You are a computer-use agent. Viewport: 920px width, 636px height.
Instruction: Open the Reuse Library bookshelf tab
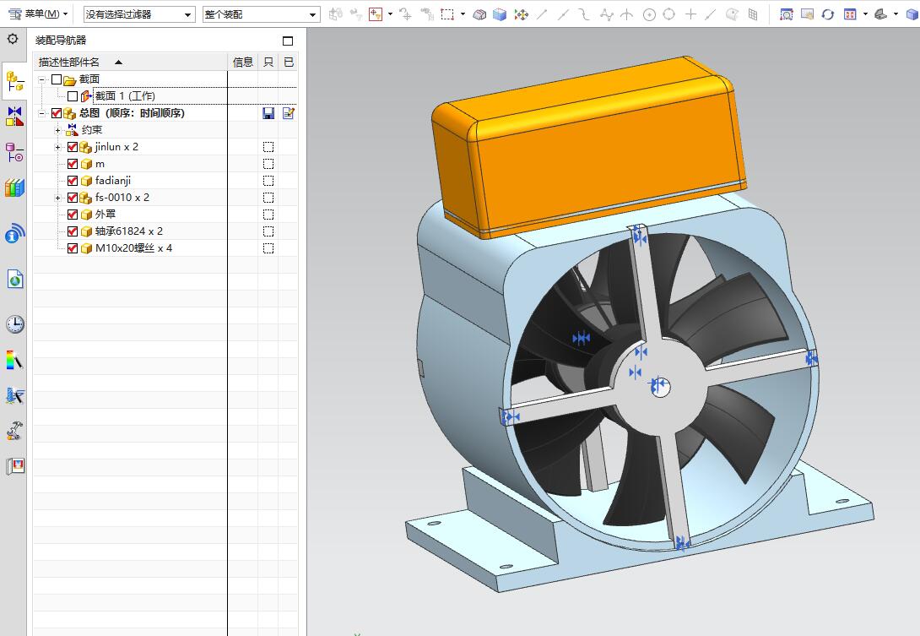(14, 188)
